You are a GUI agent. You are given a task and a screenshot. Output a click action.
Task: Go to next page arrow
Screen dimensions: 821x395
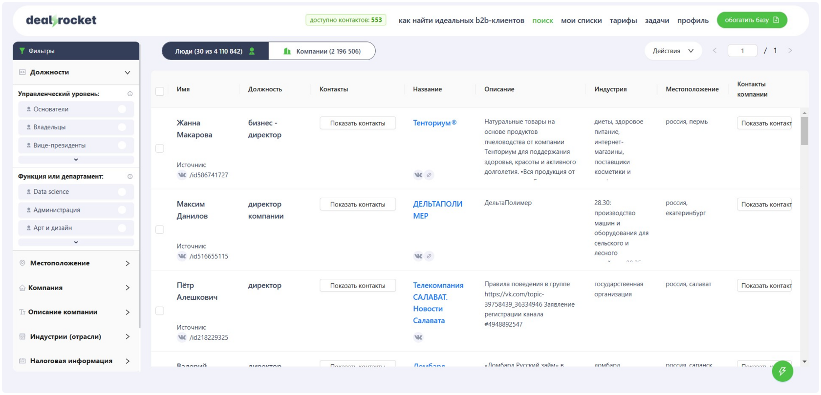790,51
